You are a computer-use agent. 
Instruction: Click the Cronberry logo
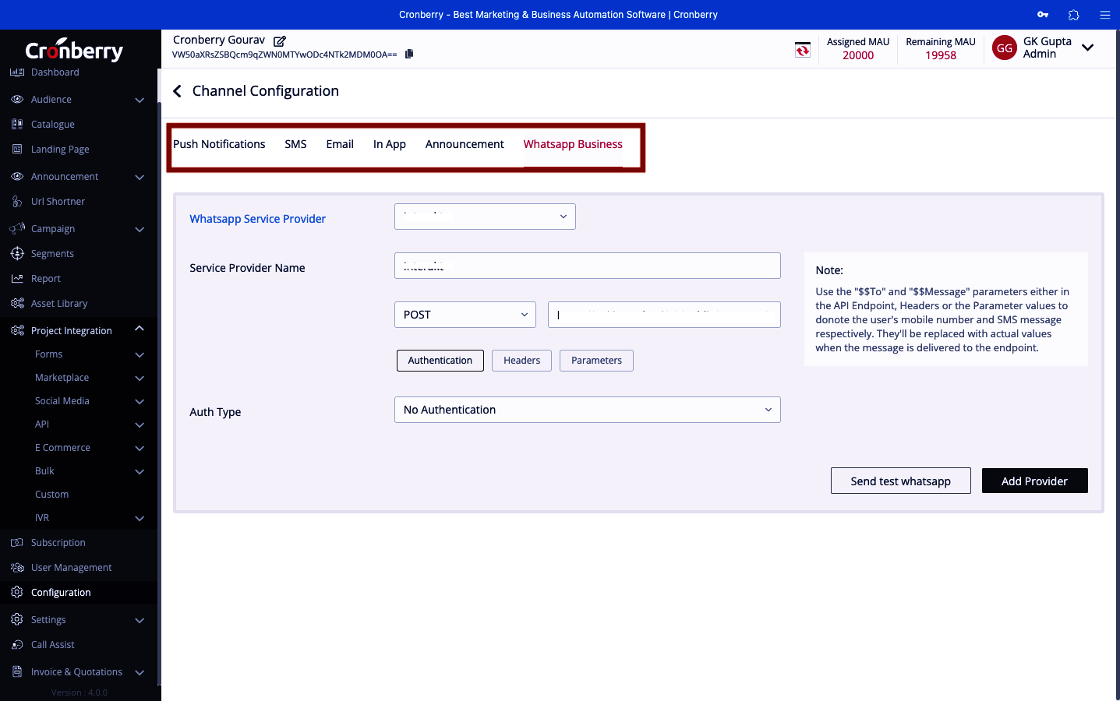pos(74,50)
